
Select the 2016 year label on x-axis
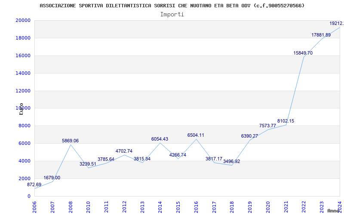coord(196,206)
